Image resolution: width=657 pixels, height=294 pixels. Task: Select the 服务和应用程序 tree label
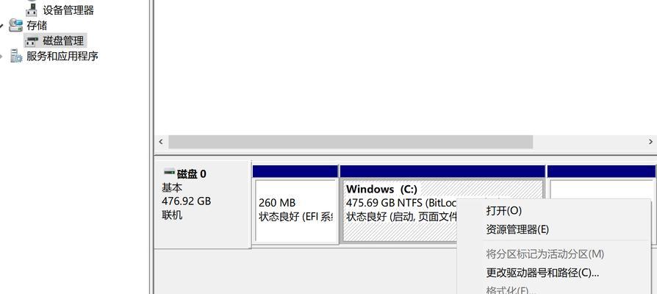tap(62, 56)
